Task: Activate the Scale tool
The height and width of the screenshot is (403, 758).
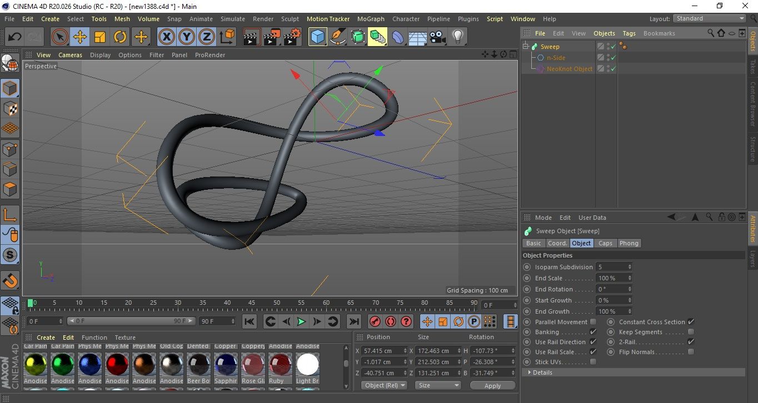Action: point(100,37)
